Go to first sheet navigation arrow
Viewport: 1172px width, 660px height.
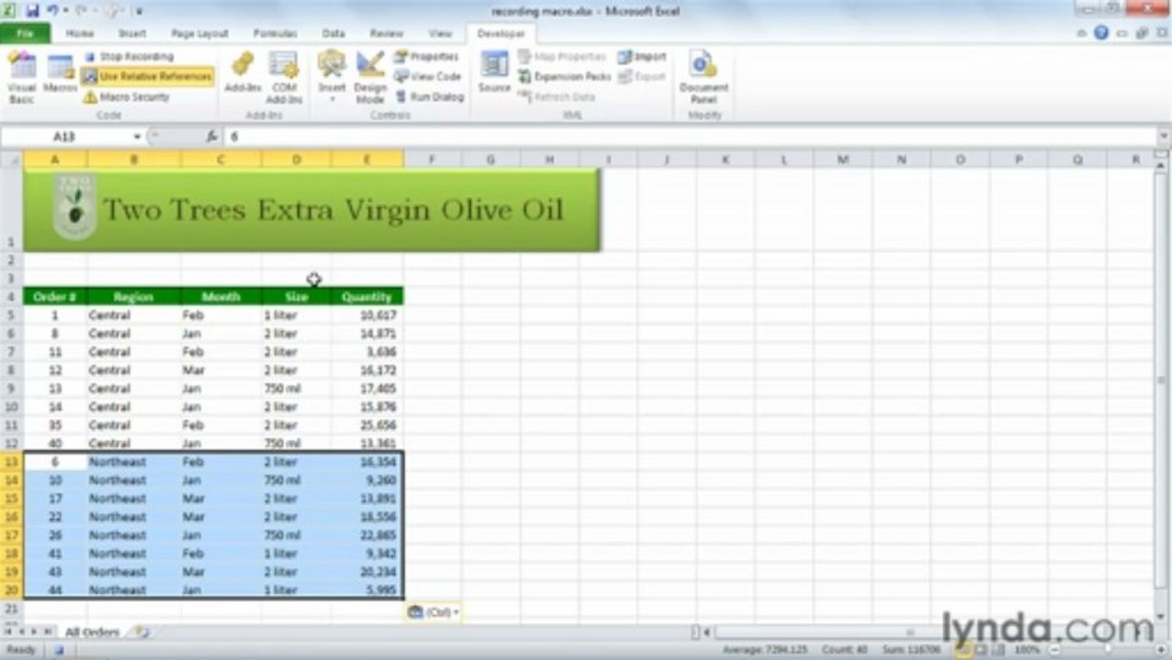[x=8, y=632]
